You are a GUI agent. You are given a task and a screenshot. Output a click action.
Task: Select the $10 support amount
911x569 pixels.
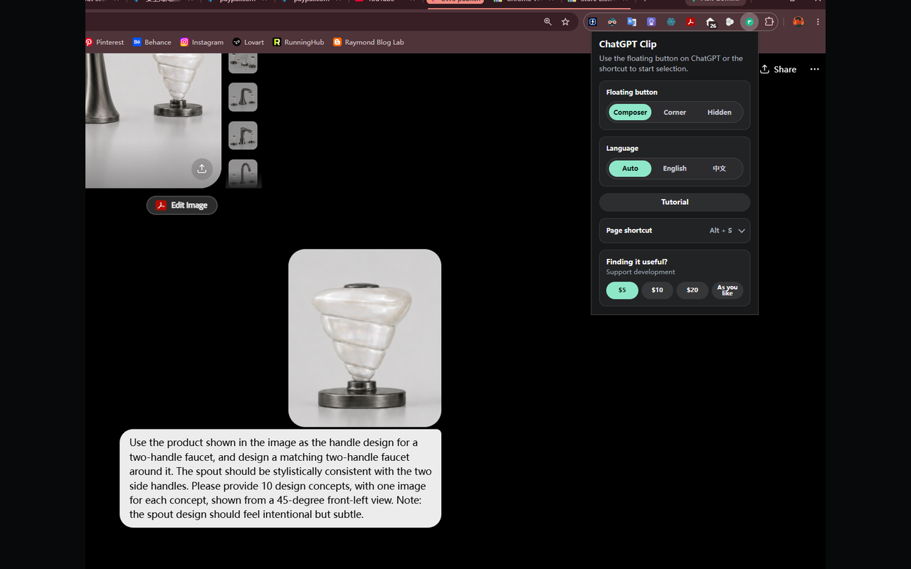pyautogui.click(x=657, y=290)
